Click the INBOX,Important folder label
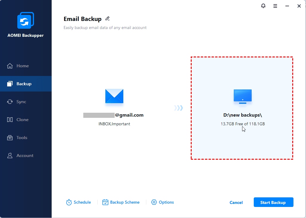This screenshot has width=306, height=218. (x=114, y=124)
